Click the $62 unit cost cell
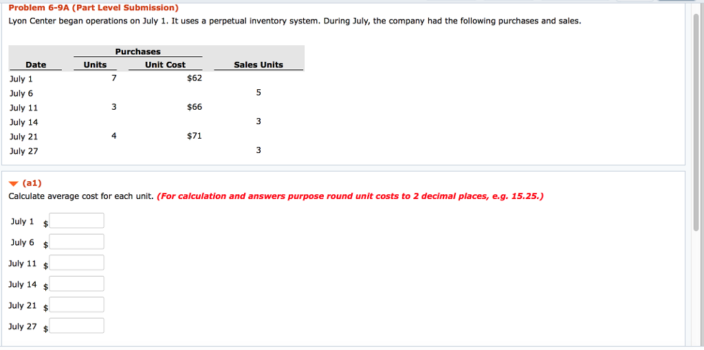704x350 pixels. tap(195, 78)
